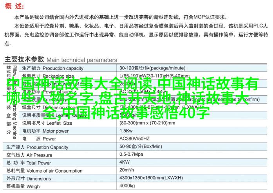The width and height of the screenshot is (273, 193).
Task: Select the '4000kg' value
Action: pyautogui.click(x=127, y=186)
